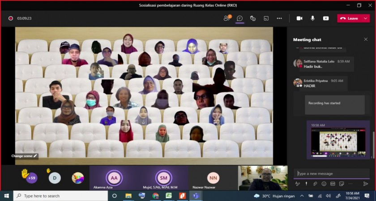Open the +59 overflow participants
This screenshot has width=376, height=201.
[x=31, y=178]
